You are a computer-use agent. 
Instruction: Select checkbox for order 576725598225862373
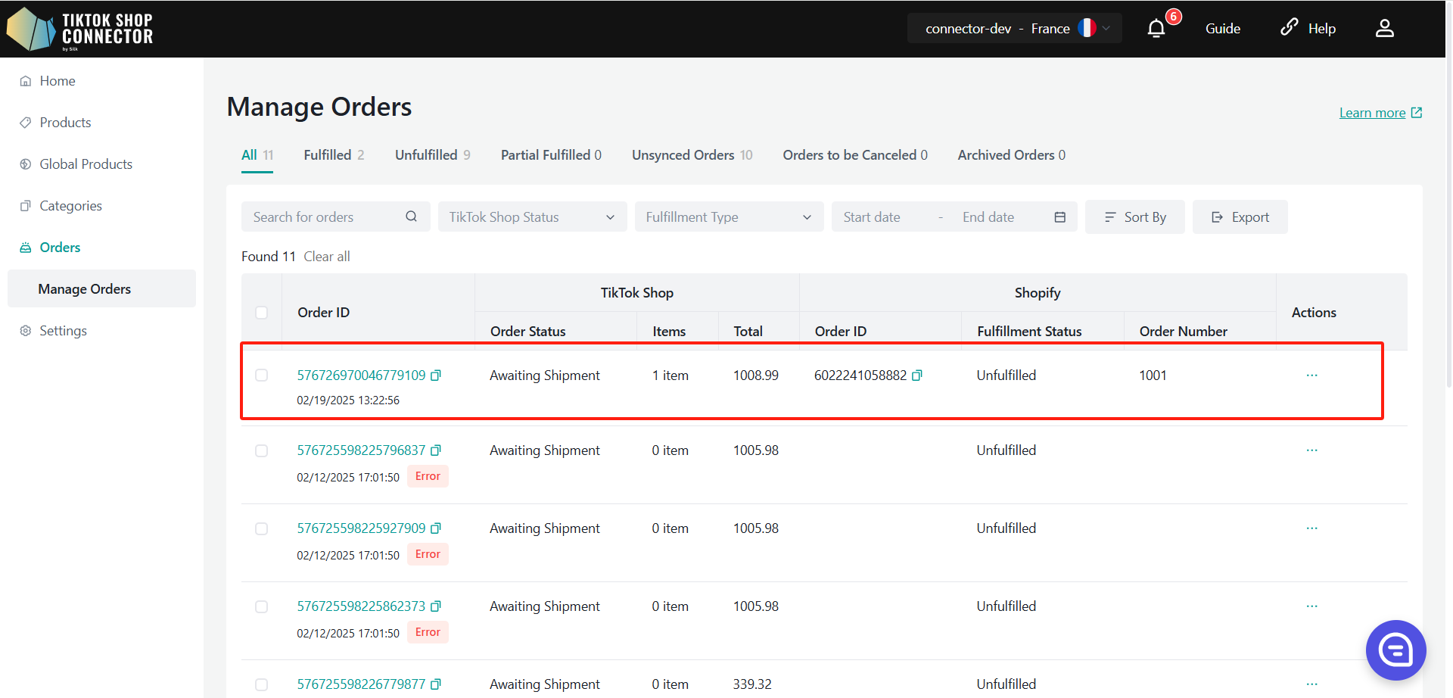(x=262, y=607)
